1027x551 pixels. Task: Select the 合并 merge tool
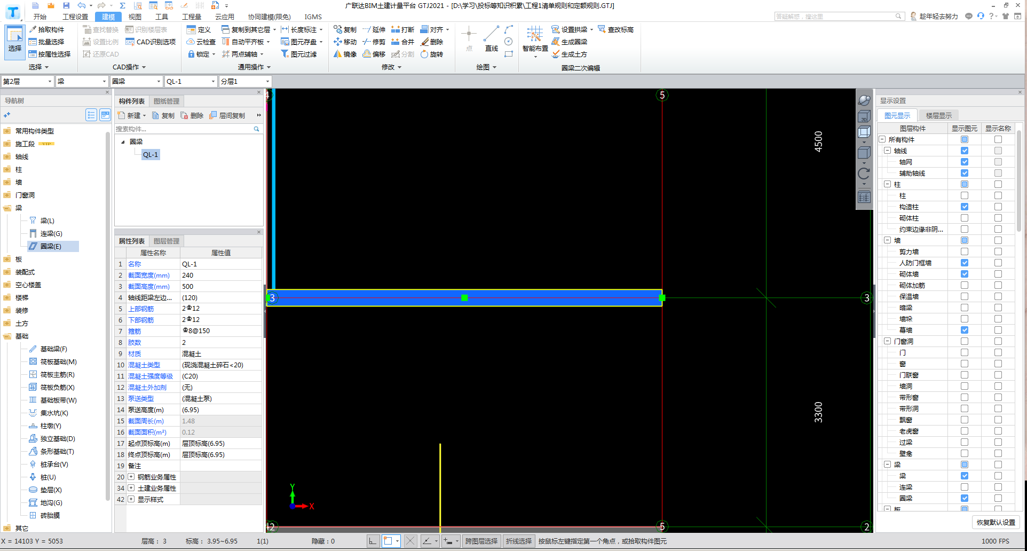(x=402, y=42)
